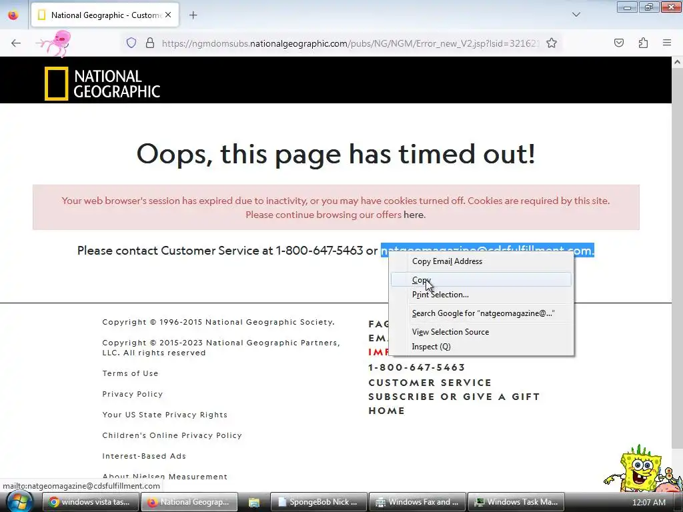Click the session expired warning message
Image resolution: width=683 pixels, height=512 pixels.
(x=336, y=207)
